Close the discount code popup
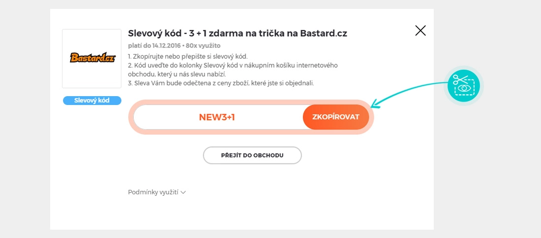The width and height of the screenshot is (541, 238). (x=421, y=31)
